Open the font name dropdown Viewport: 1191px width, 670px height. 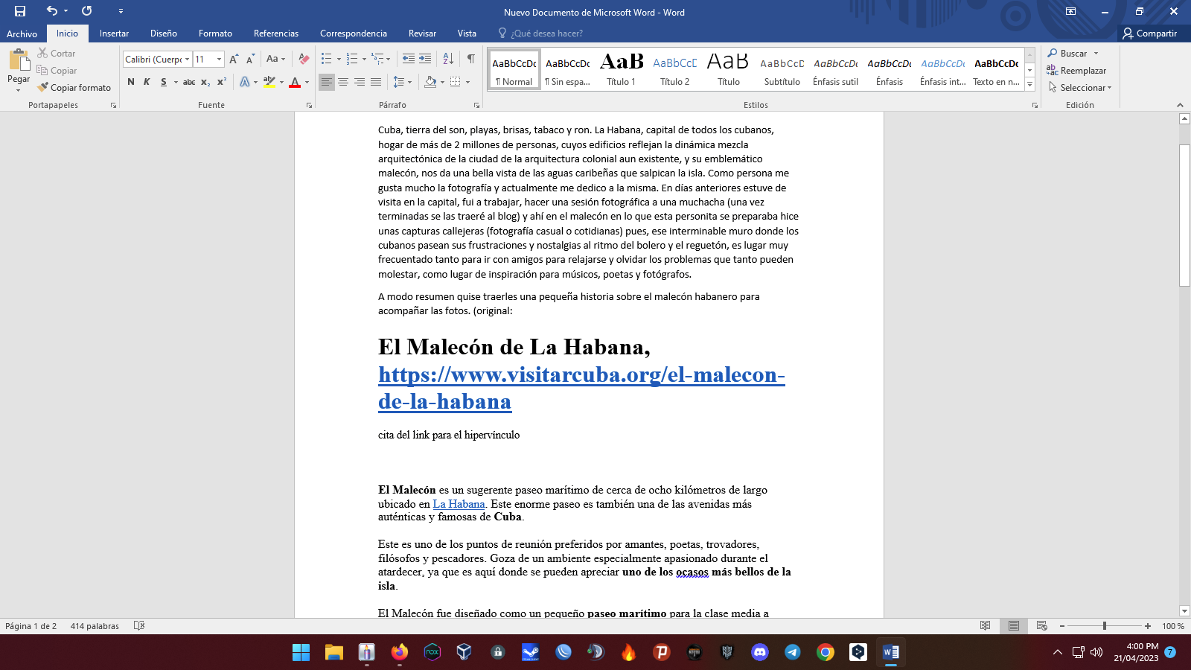click(187, 60)
